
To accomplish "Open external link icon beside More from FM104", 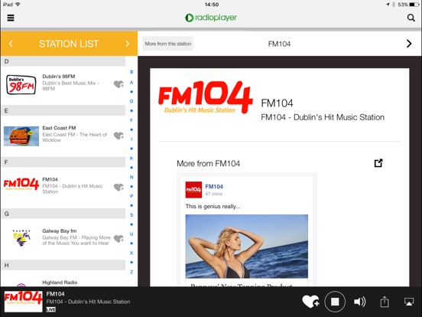I will pos(378,163).
